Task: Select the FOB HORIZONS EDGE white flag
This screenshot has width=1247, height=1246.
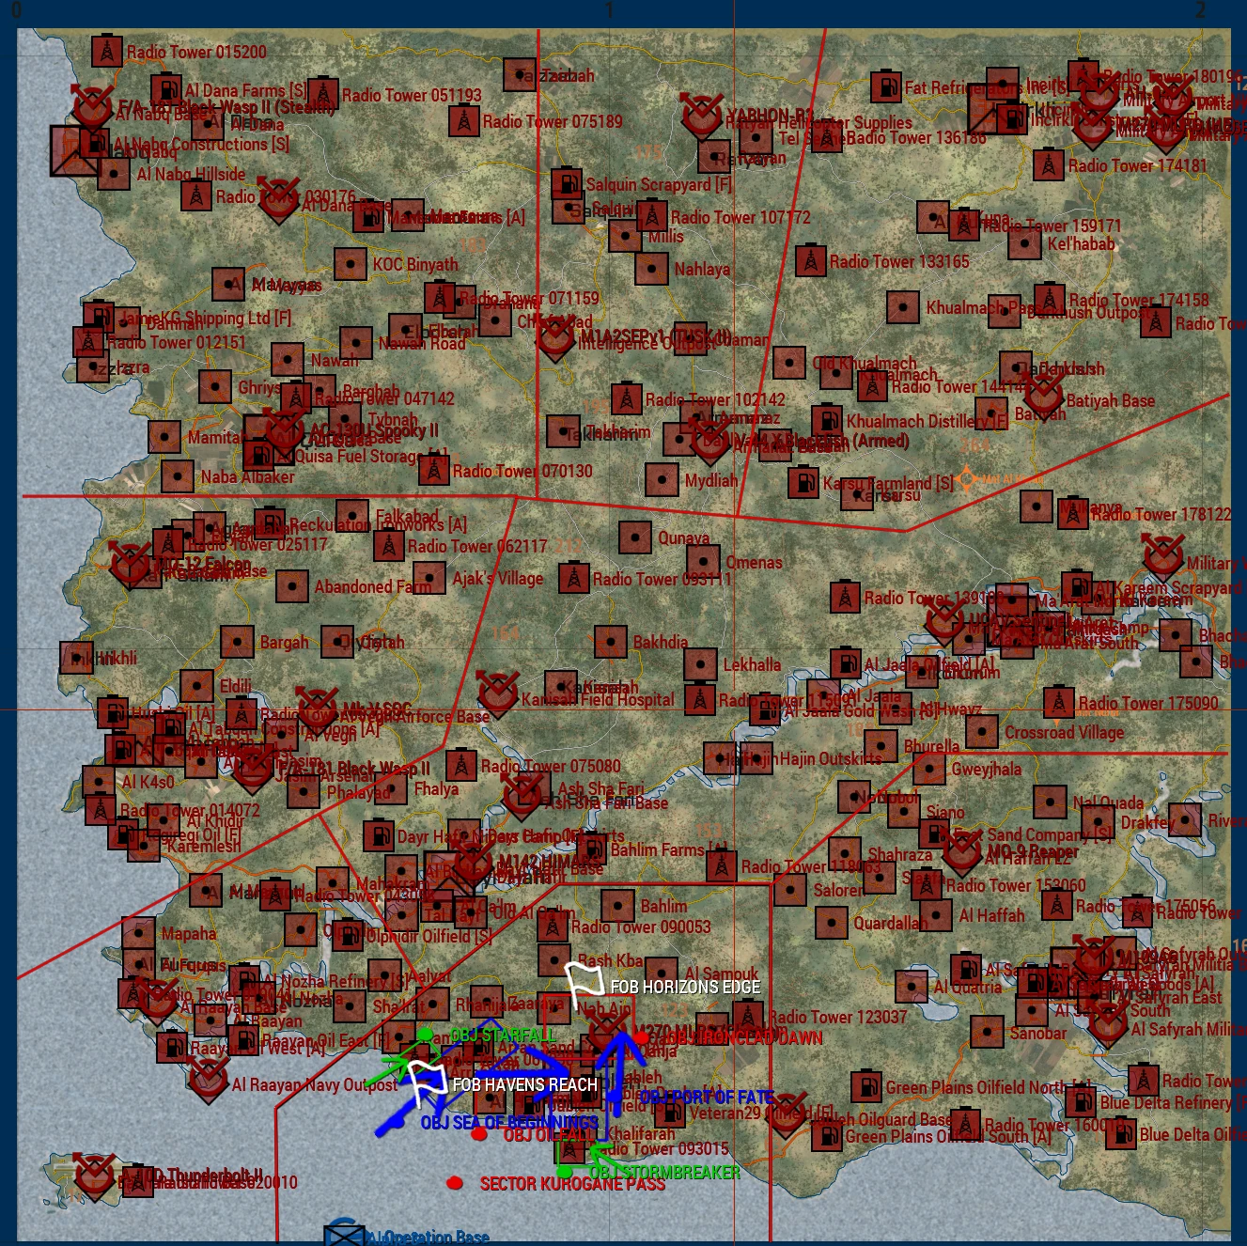Action: (x=584, y=984)
